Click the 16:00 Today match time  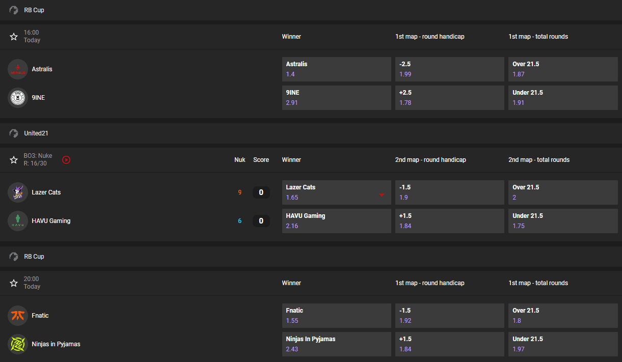(32, 37)
